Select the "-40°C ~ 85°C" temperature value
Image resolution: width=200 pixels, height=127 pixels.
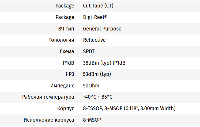98,97
